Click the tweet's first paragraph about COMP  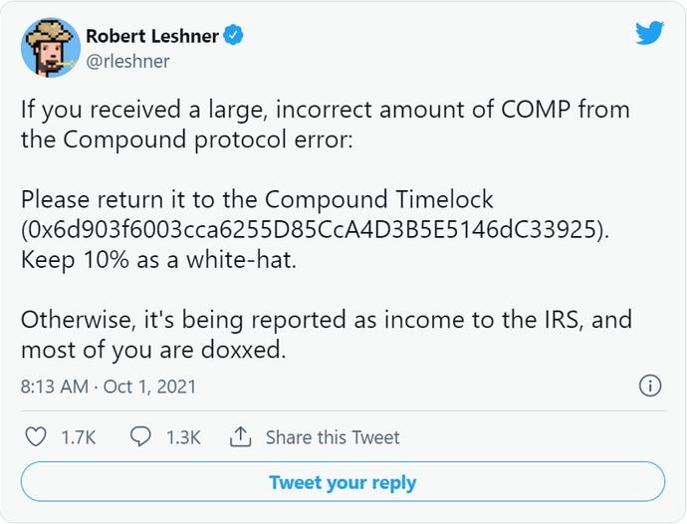coord(326,125)
